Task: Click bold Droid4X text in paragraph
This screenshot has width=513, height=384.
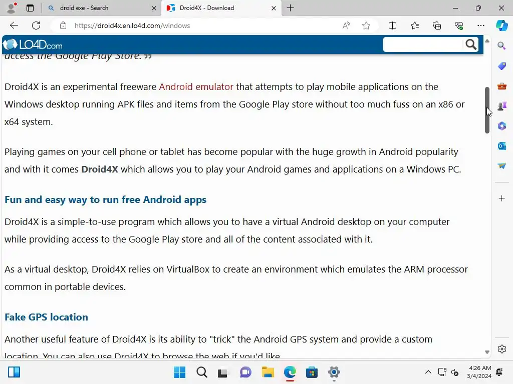Action: coord(100,169)
